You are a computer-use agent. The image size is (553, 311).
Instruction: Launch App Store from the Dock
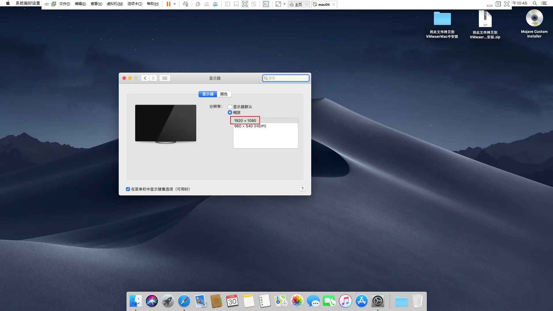pyautogui.click(x=361, y=301)
